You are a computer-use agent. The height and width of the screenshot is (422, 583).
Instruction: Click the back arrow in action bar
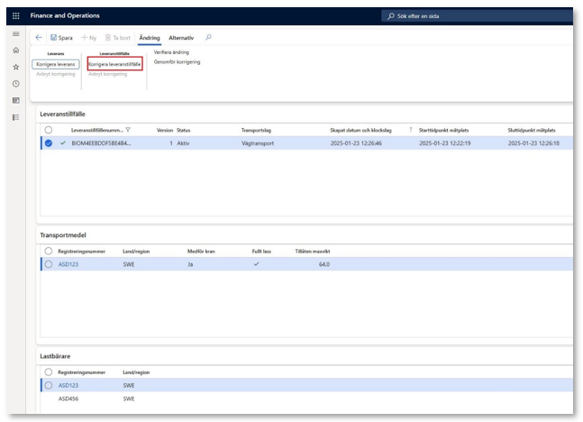pos(39,38)
